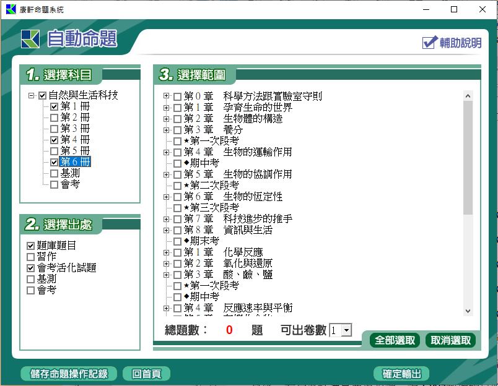The image size is (498, 386).
Task: Expand 第 7 章 科技進步的推手 node
Action: pyautogui.click(x=166, y=219)
